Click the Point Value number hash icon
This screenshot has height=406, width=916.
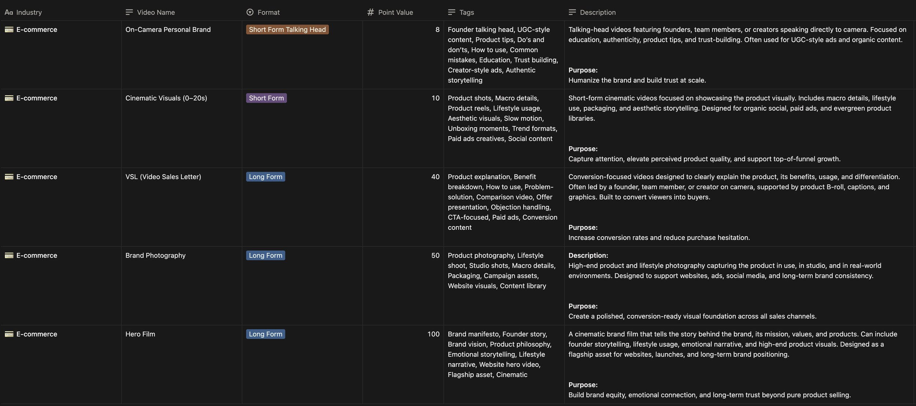(x=370, y=12)
